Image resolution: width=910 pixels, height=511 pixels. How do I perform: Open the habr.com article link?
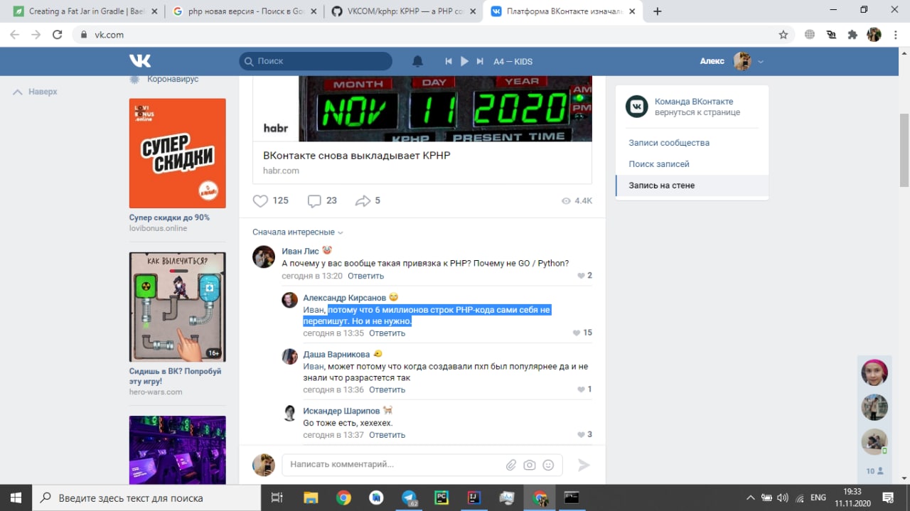tap(356, 156)
